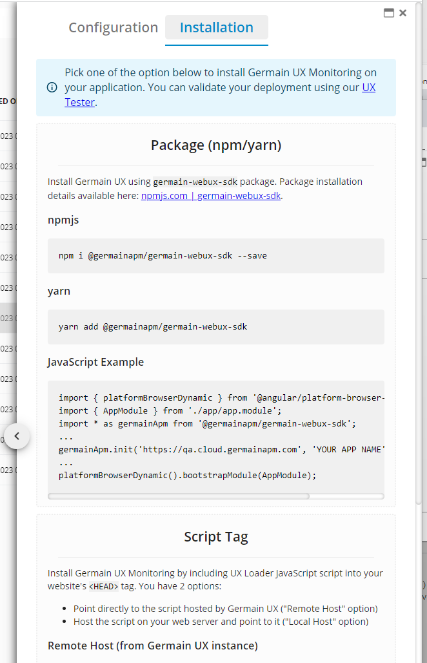Click the Package (npm/yarn) heading
This screenshot has height=663, width=427.
click(x=215, y=145)
